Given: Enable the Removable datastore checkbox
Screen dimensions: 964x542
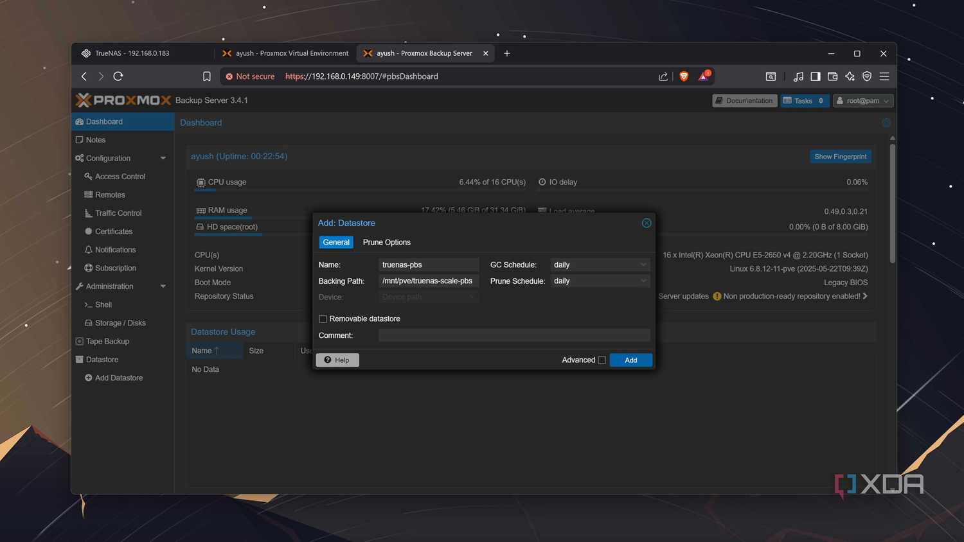Looking at the screenshot, I should click(x=323, y=319).
